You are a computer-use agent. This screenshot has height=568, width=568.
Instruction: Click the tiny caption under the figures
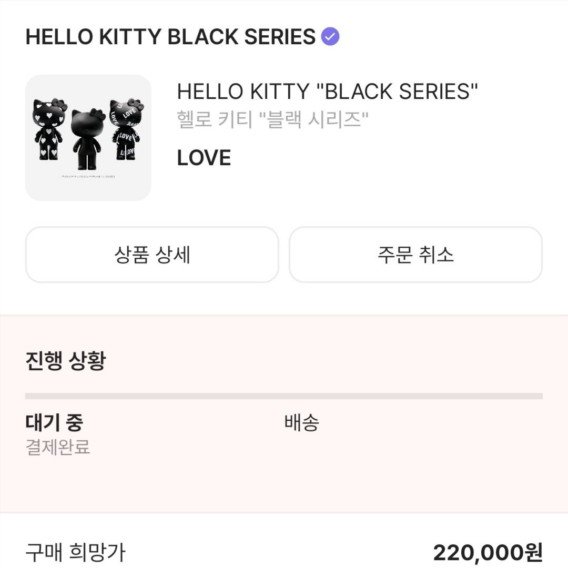click(88, 176)
